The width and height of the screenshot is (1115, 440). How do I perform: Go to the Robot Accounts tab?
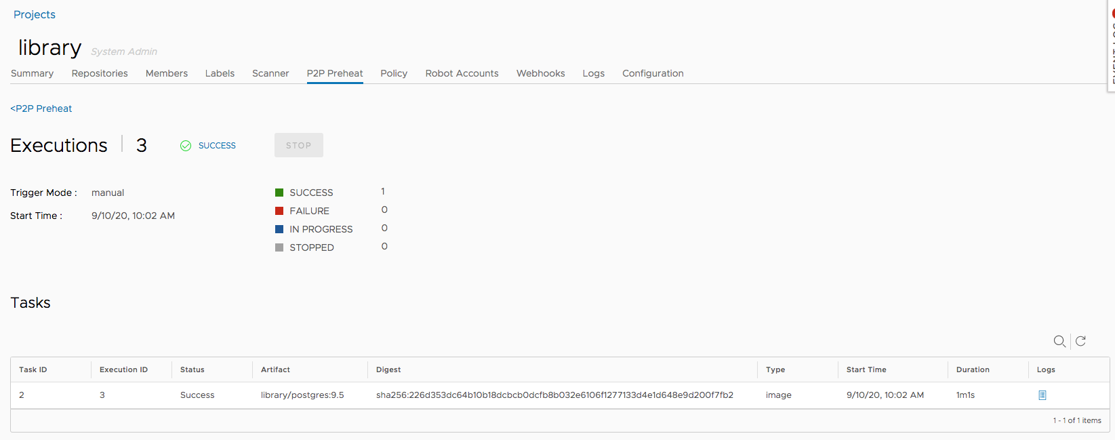(x=462, y=73)
